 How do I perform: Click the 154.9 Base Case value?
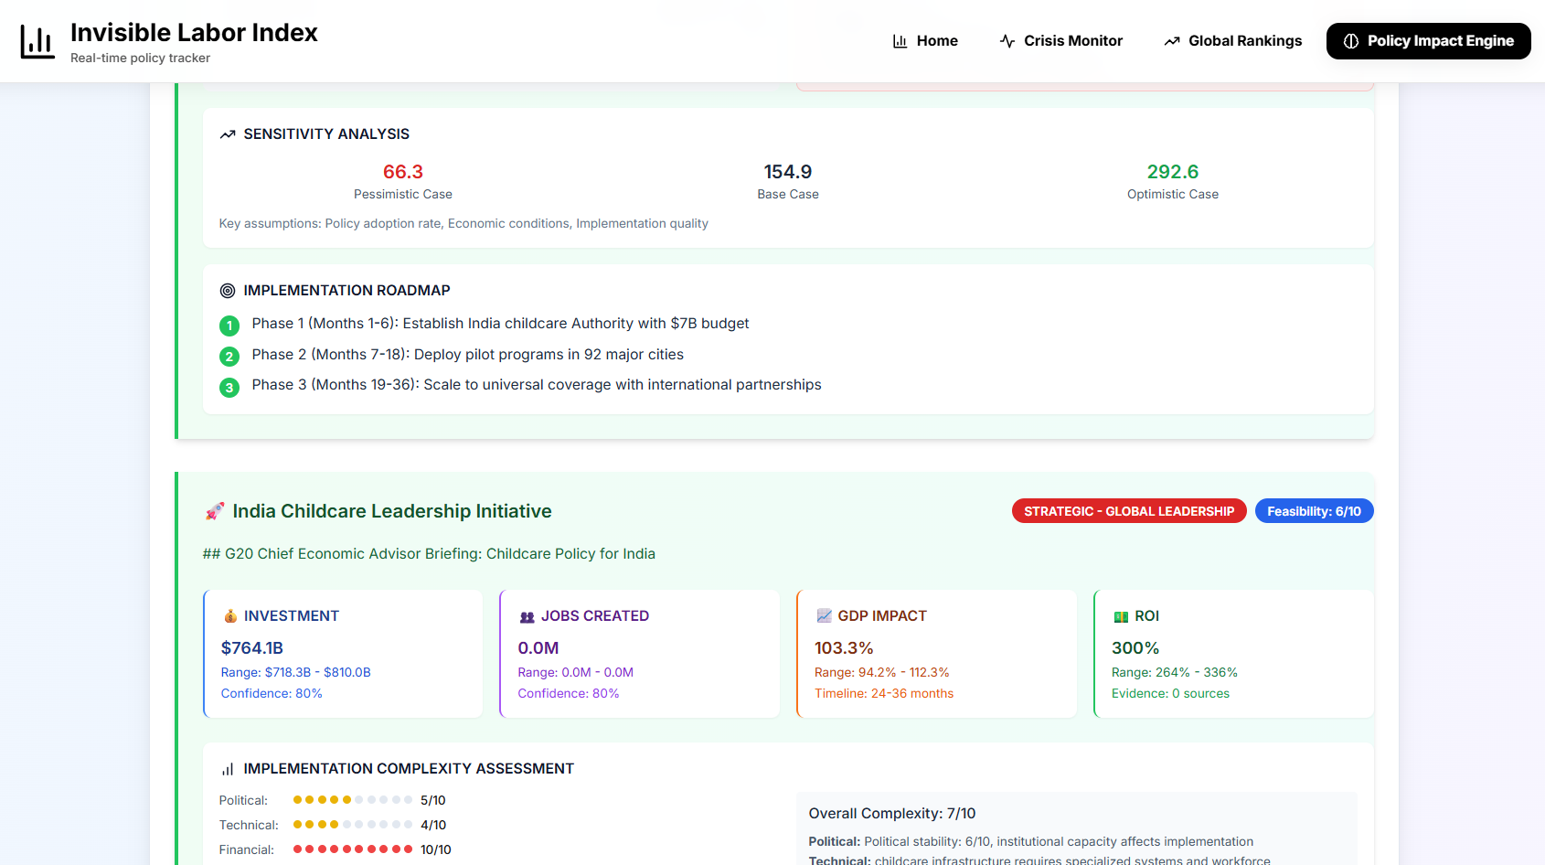point(788,172)
